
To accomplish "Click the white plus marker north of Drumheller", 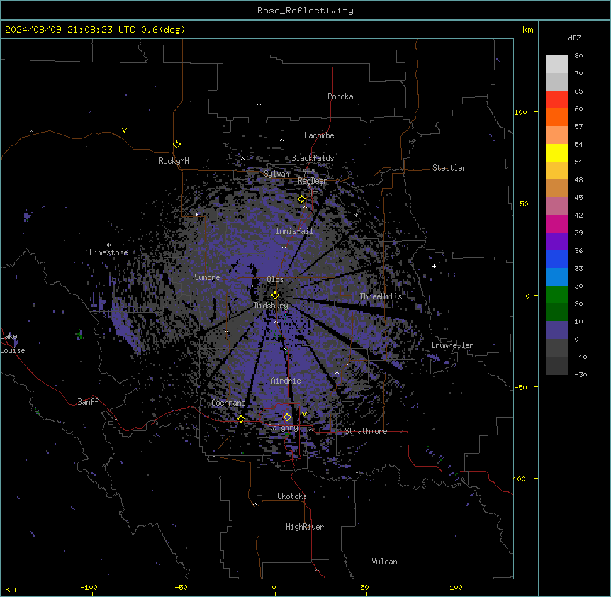I will pyautogui.click(x=434, y=266).
